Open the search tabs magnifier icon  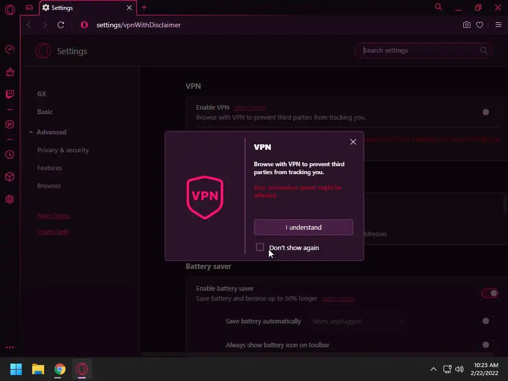[x=439, y=7]
